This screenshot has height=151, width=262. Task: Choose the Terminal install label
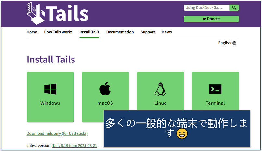(x=215, y=103)
